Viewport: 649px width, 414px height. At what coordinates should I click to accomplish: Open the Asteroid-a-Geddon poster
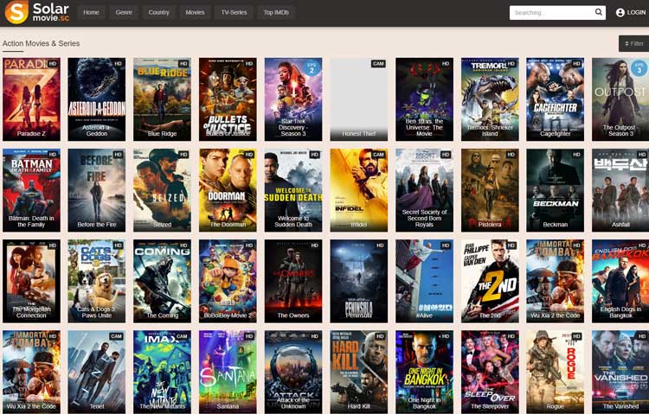[x=97, y=99]
